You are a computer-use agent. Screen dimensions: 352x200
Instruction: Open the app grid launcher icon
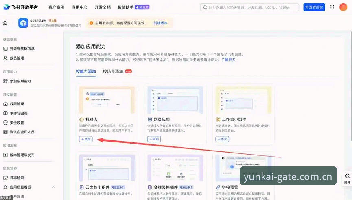332,7
